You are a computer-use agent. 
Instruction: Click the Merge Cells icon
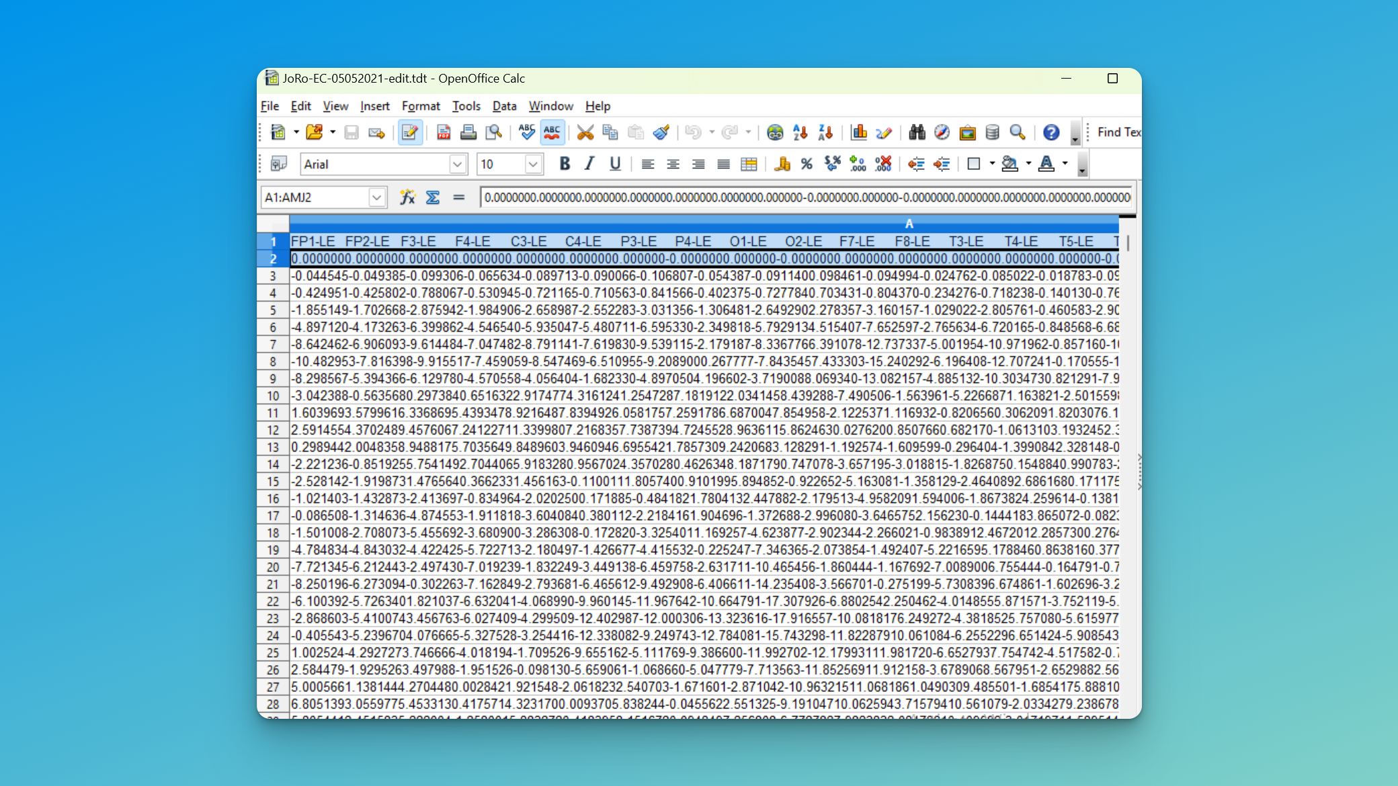(749, 164)
